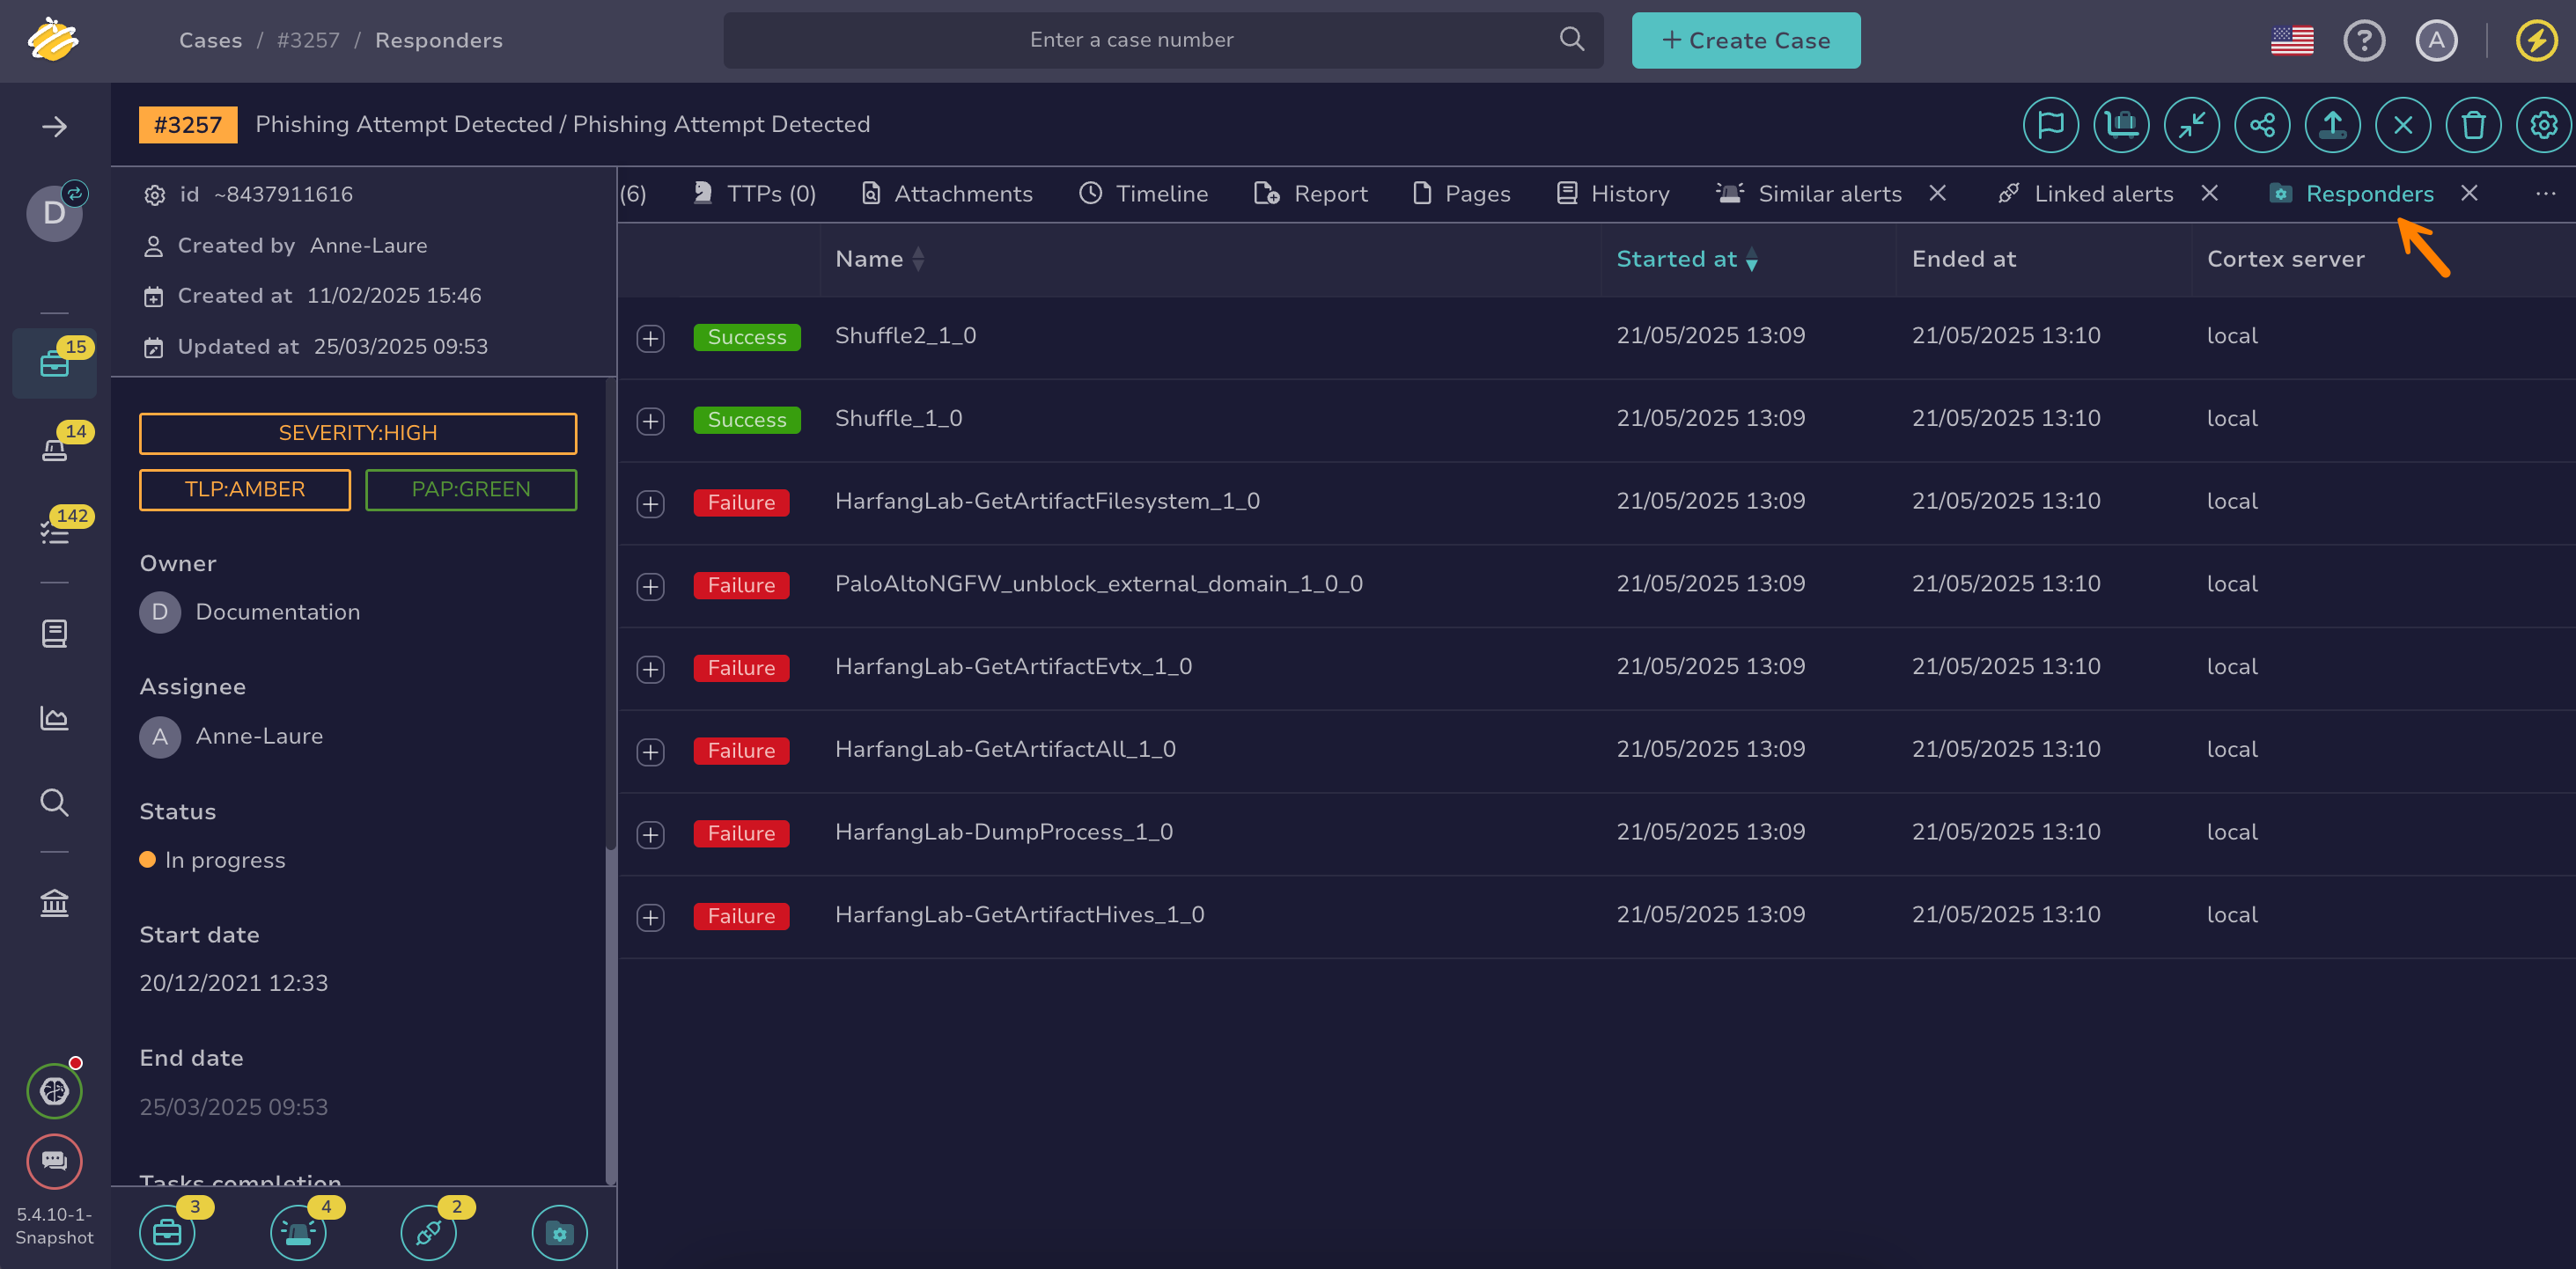The width and height of the screenshot is (2576, 1269).
Task: Click the case number input field
Action: click(x=1132, y=40)
